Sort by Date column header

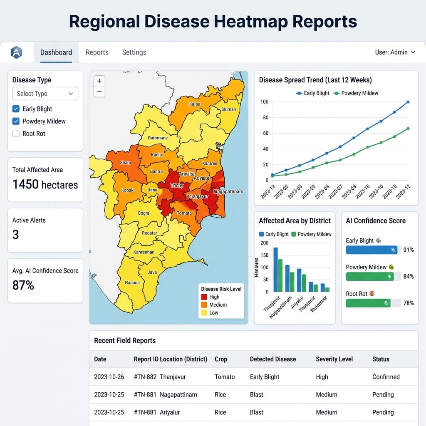pyautogui.click(x=100, y=359)
